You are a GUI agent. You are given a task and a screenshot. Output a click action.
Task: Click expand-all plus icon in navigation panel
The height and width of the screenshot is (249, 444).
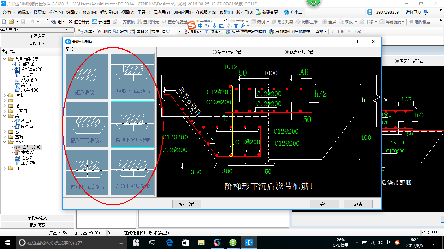[5, 51]
